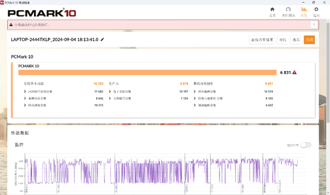Click the 10 197 spreadsheets value

click(x=184, y=92)
